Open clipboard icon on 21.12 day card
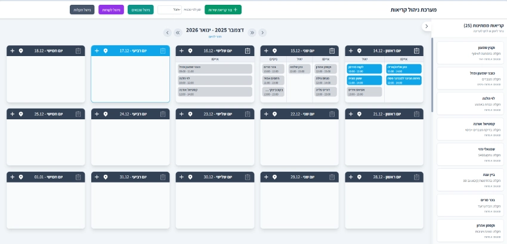The width and height of the screenshot is (507, 244). 416,114
